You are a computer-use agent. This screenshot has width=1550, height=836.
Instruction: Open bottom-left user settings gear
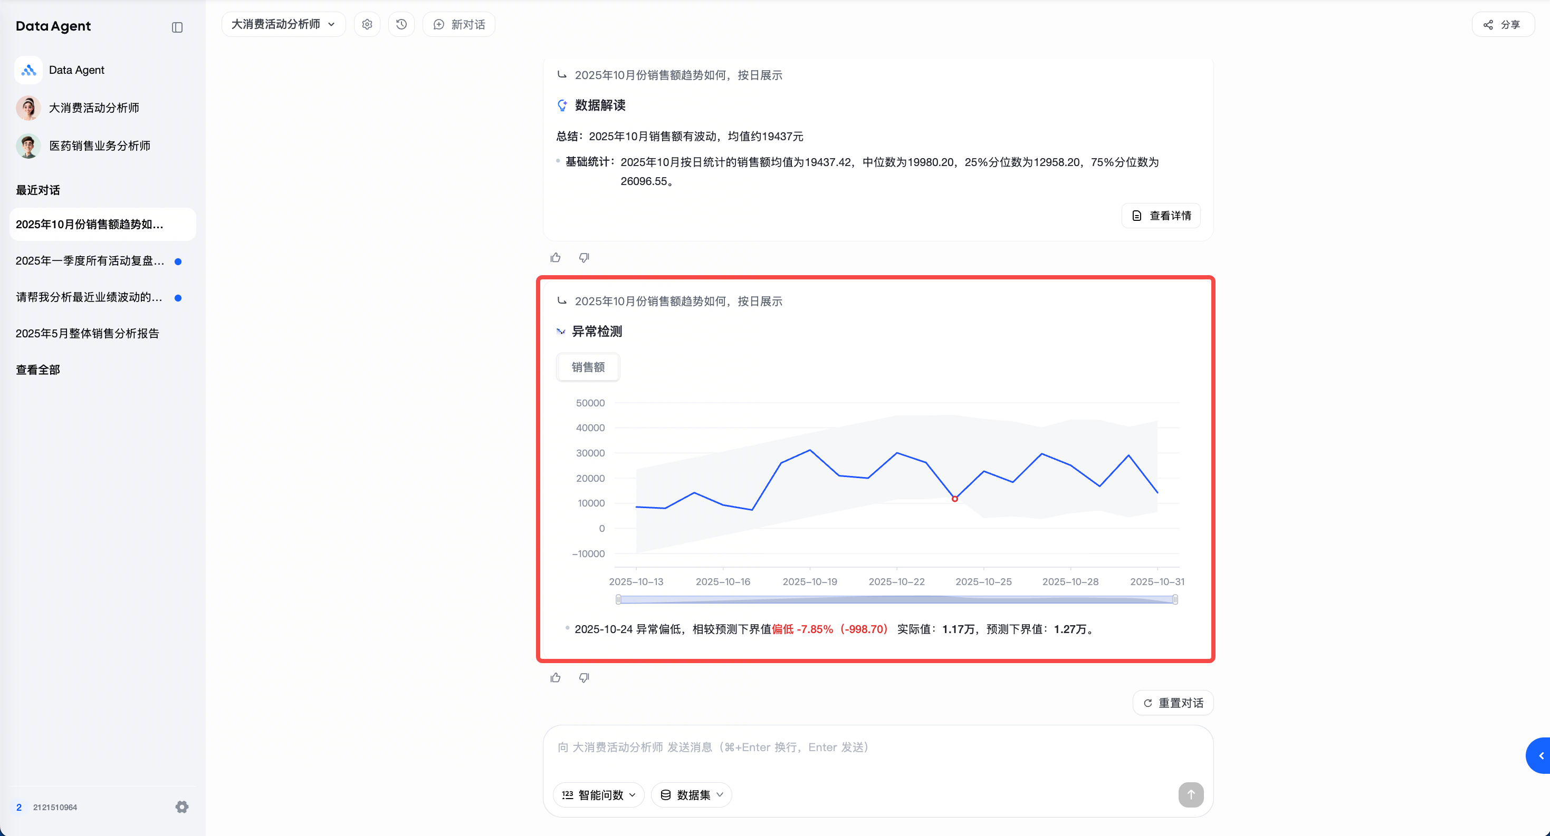coord(181,806)
